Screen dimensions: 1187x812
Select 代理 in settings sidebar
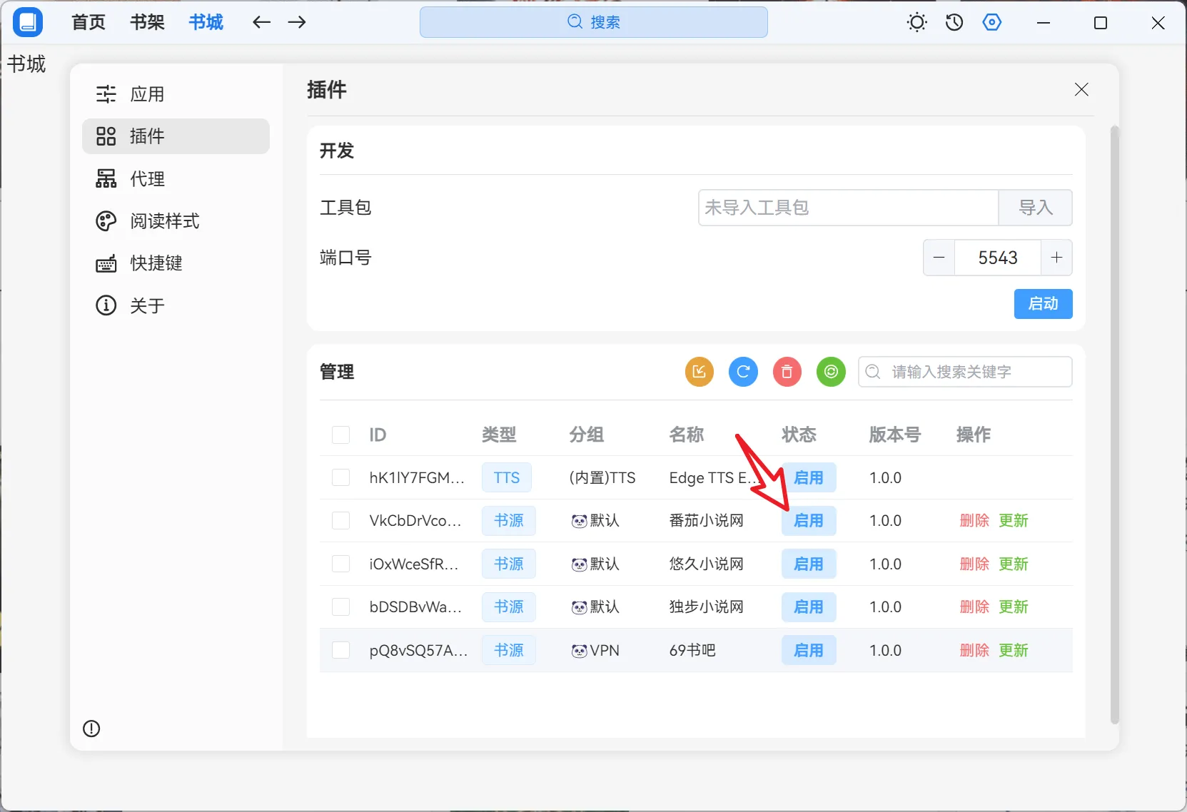coord(176,178)
